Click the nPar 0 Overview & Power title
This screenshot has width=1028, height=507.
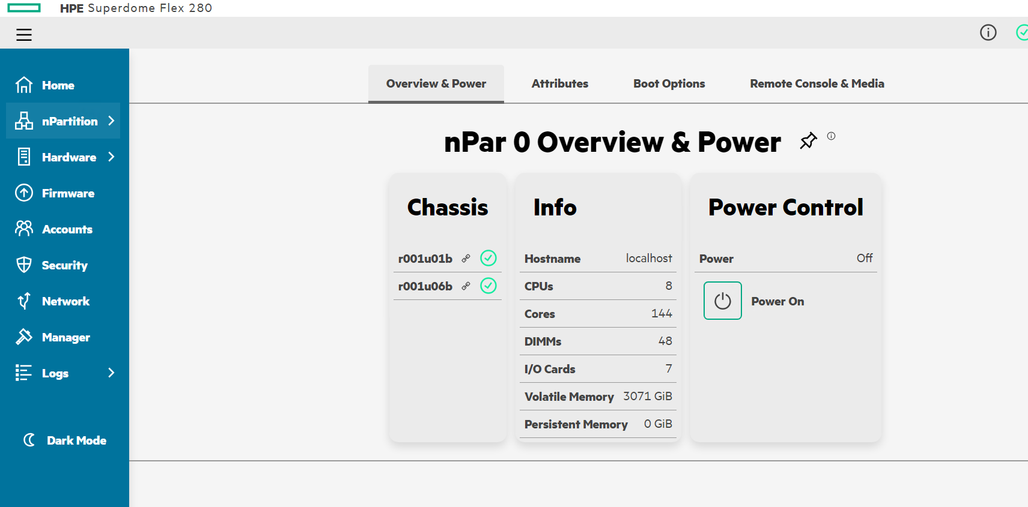tap(612, 142)
